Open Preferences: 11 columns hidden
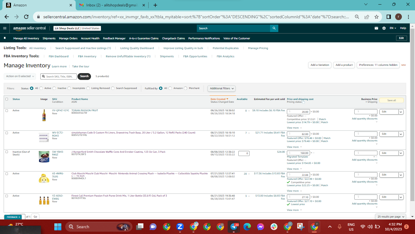 click(378, 65)
